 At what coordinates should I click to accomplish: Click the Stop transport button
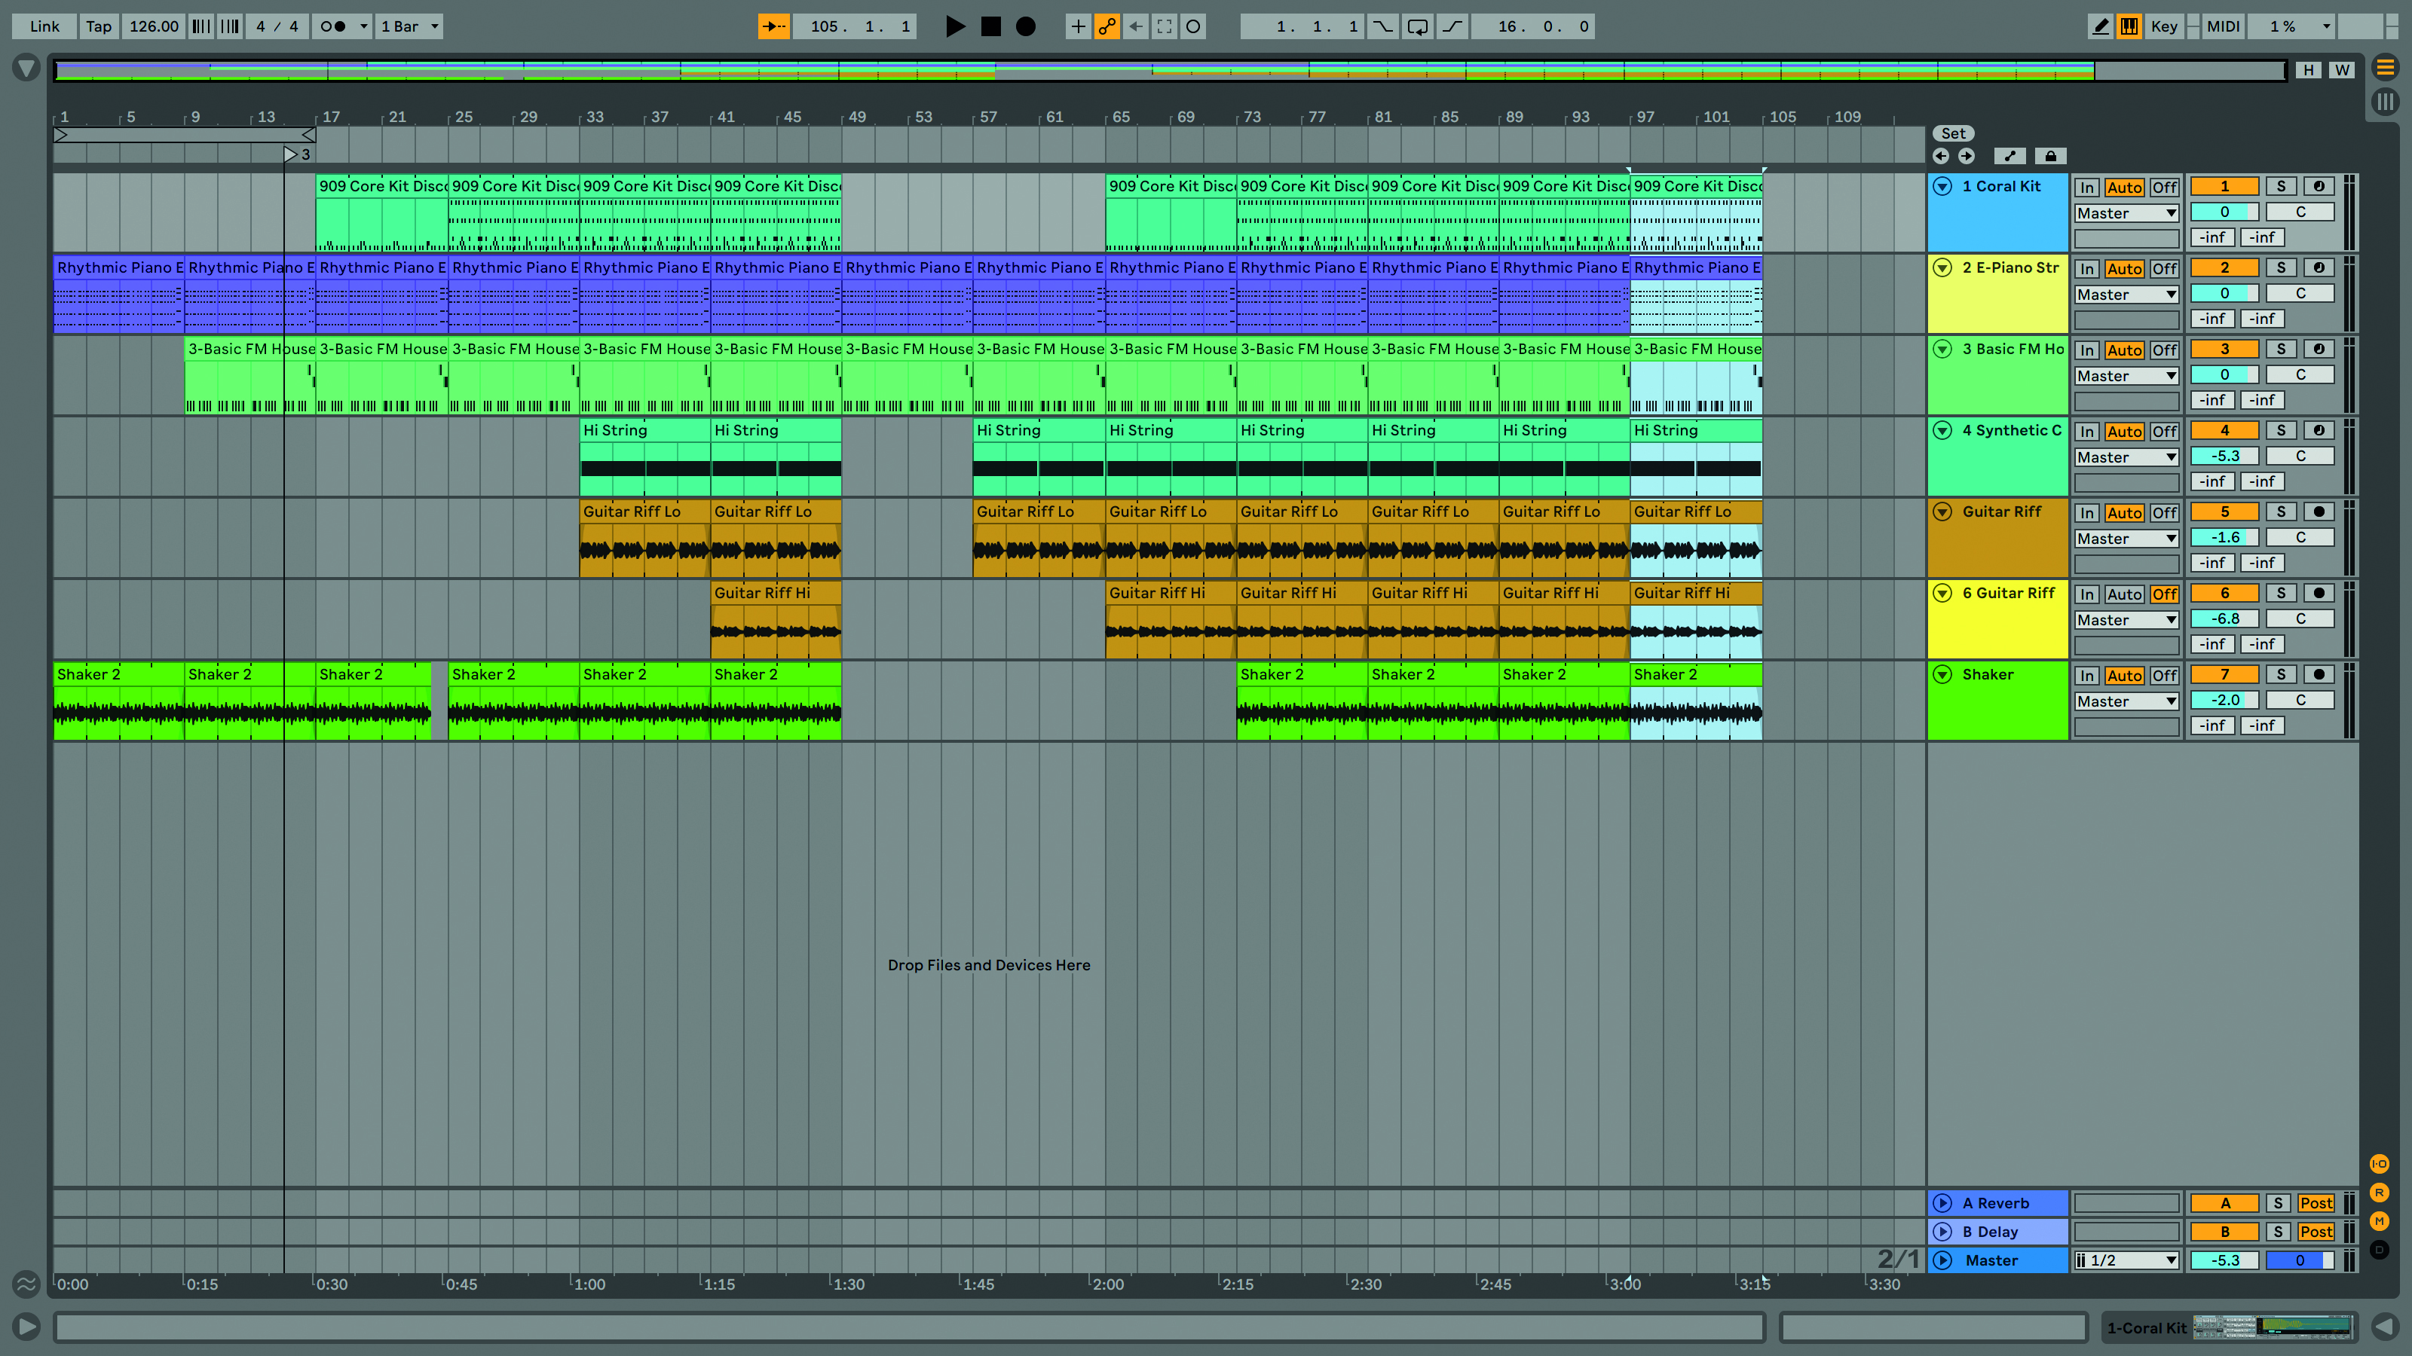[990, 26]
